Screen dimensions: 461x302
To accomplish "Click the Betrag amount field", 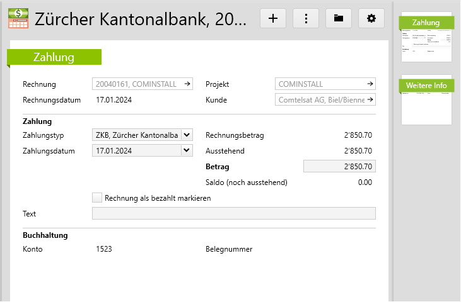I will point(339,167).
